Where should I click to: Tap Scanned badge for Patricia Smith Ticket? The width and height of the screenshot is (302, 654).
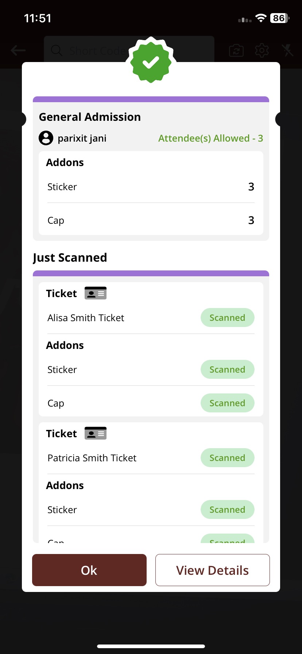point(228,458)
